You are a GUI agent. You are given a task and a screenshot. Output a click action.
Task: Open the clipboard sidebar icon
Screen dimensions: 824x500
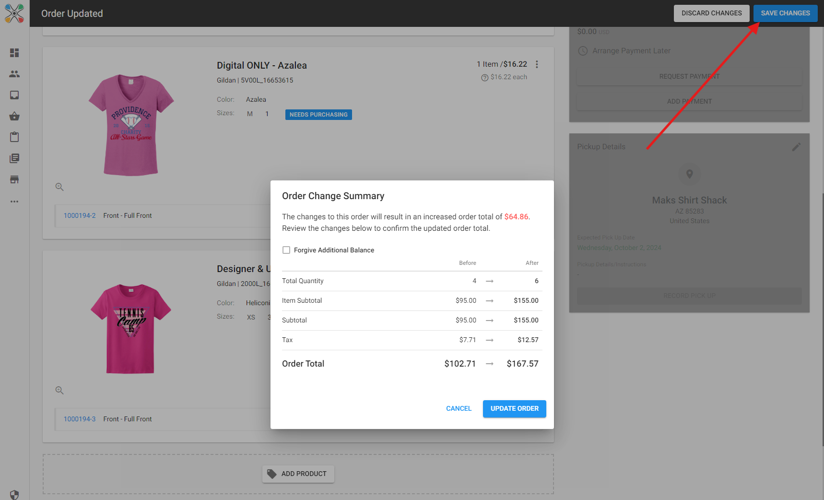click(x=14, y=137)
